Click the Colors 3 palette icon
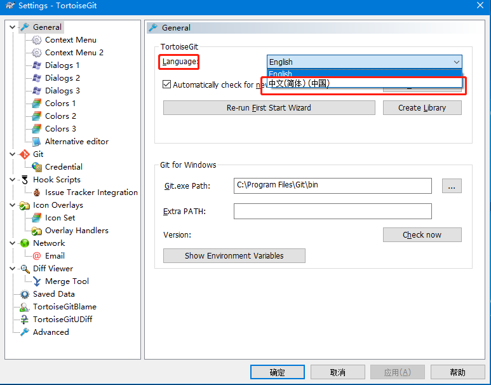This screenshot has width=491, height=385. (37, 129)
